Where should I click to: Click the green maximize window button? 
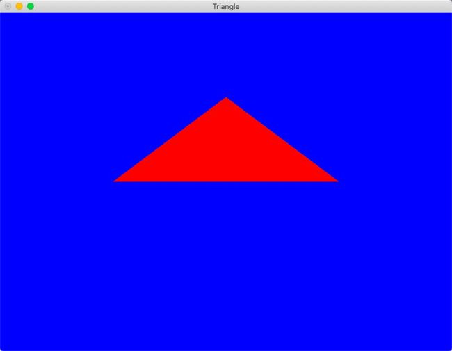coord(31,6)
